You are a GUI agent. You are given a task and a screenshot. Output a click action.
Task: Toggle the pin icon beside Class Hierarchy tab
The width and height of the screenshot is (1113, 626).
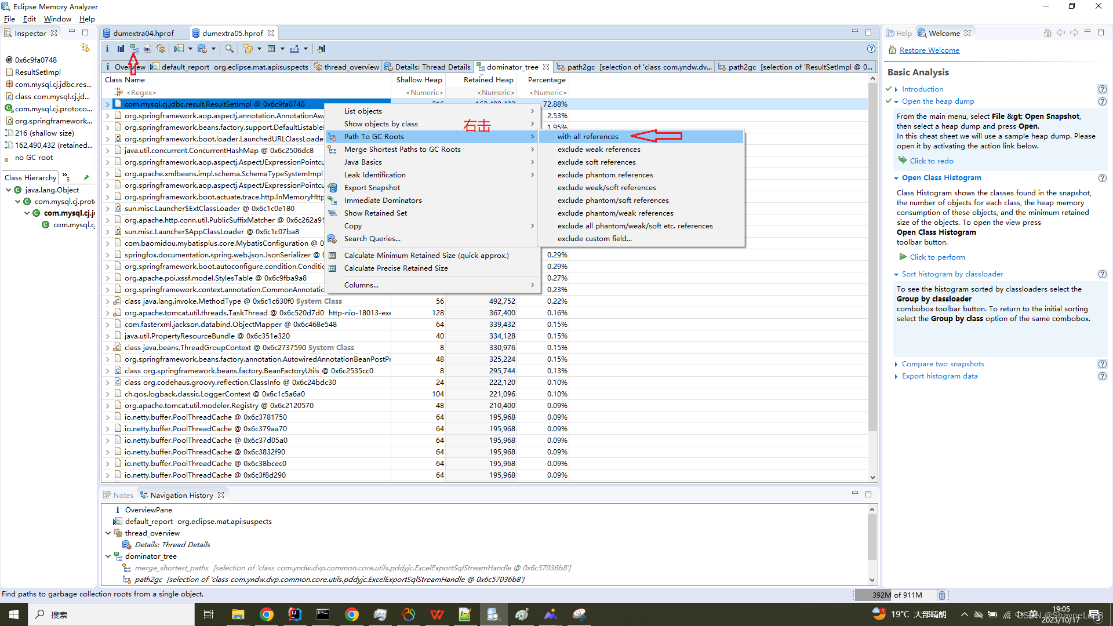pyautogui.click(x=86, y=177)
